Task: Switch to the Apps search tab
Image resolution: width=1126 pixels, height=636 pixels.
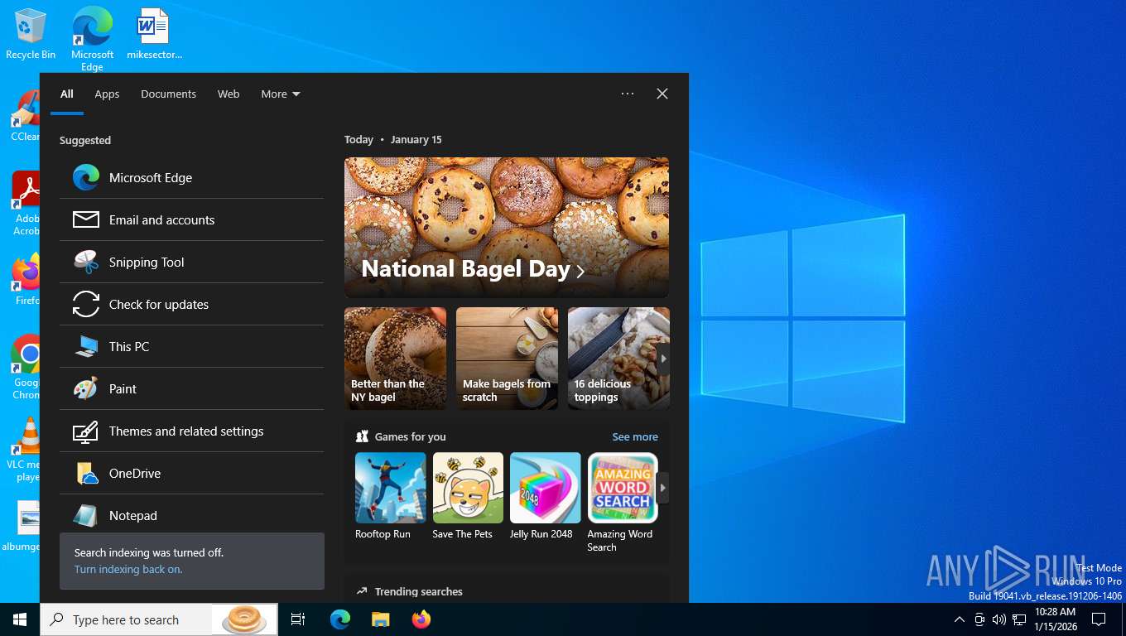Action: (107, 94)
